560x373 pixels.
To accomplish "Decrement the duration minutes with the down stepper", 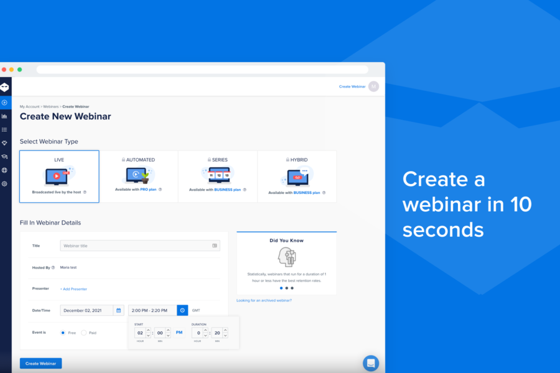I will pyautogui.click(x=225, y=336).
